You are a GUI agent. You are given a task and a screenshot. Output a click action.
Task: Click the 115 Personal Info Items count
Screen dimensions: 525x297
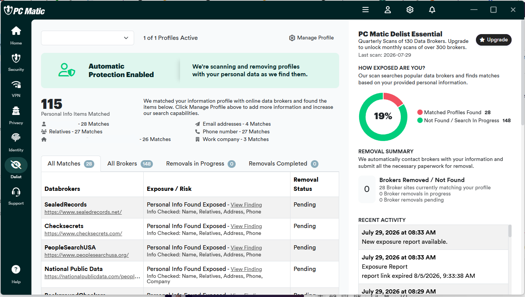[52, 104]
